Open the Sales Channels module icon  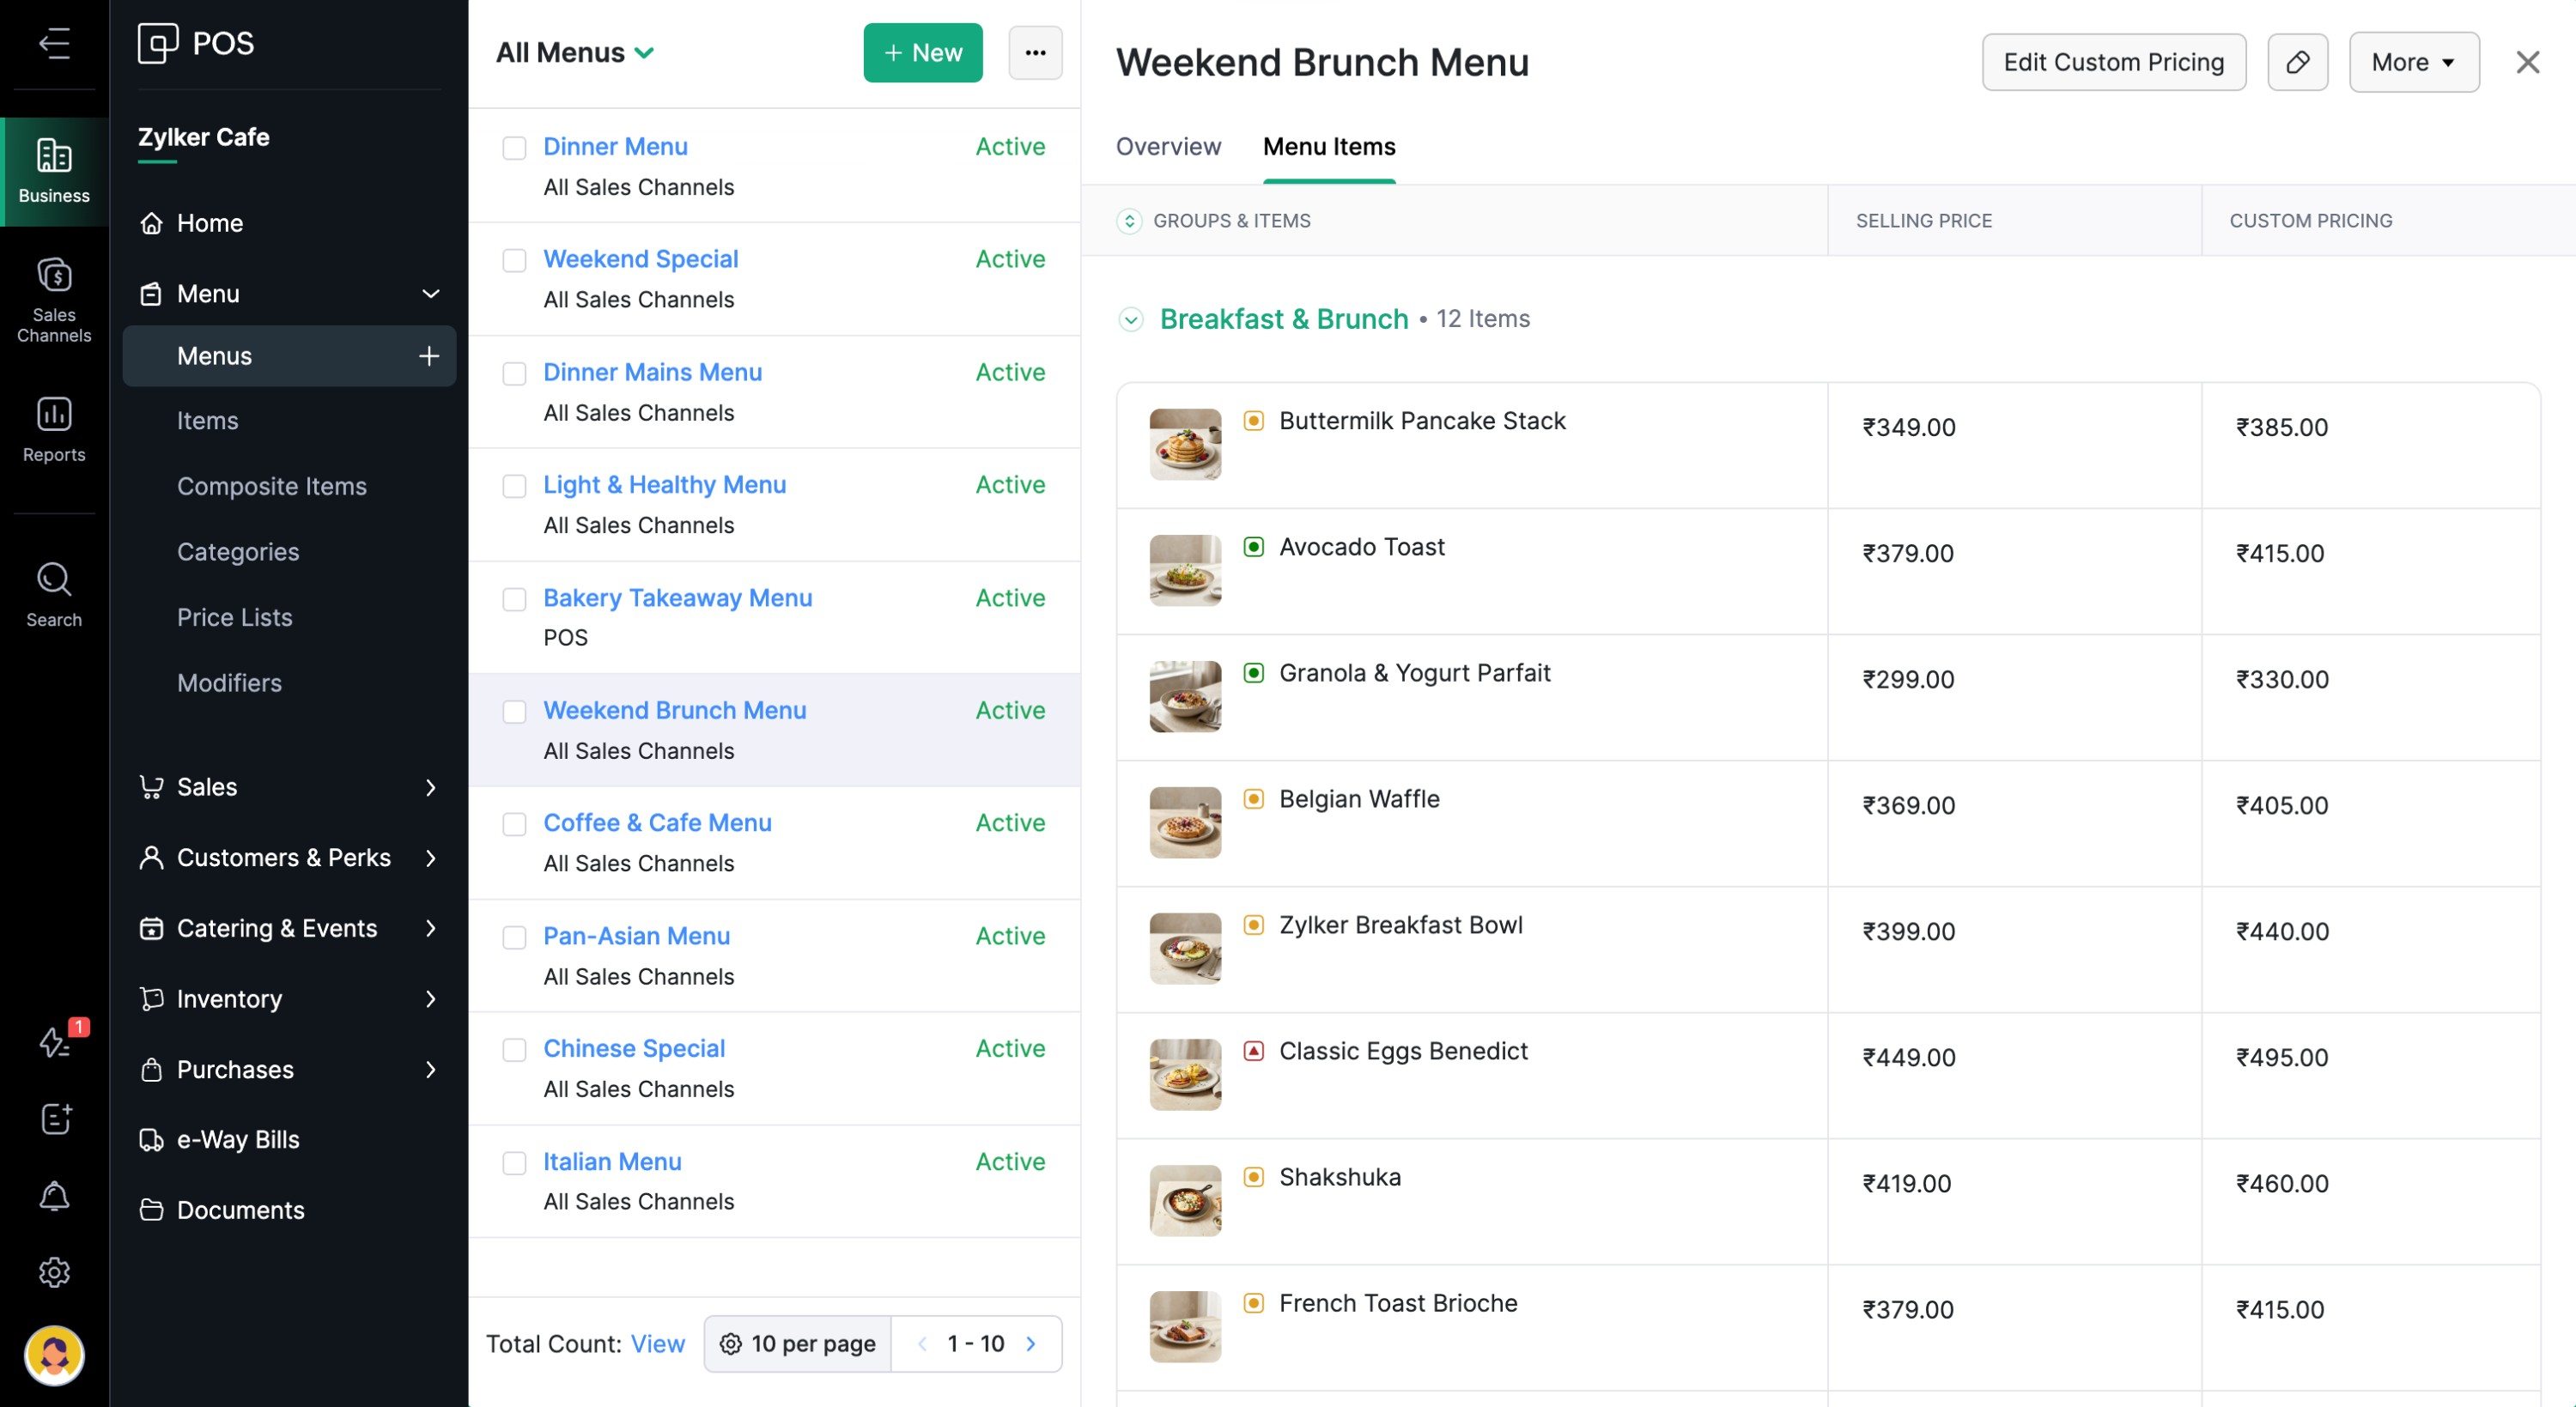(54, 300)
